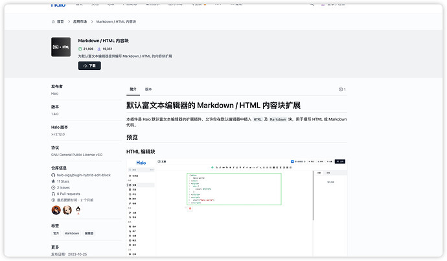Viewport: 447px width, 261px height.
Task: Click the inline 'Markdown' code chip in description
Action: pos(278,120)
